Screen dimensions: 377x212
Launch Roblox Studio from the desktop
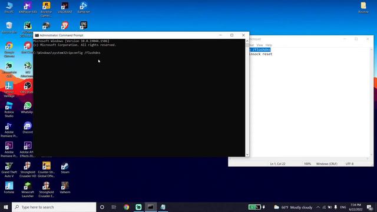9,110
